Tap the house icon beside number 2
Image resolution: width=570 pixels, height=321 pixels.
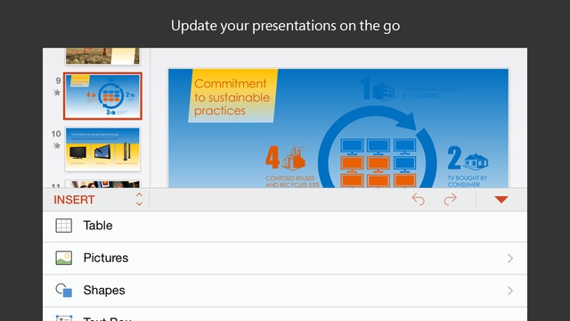tap(476, 161)
